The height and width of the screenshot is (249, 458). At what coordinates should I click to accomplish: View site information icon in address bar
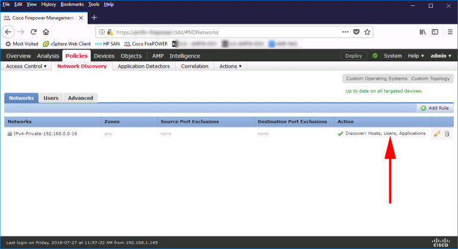click(101, 32)
